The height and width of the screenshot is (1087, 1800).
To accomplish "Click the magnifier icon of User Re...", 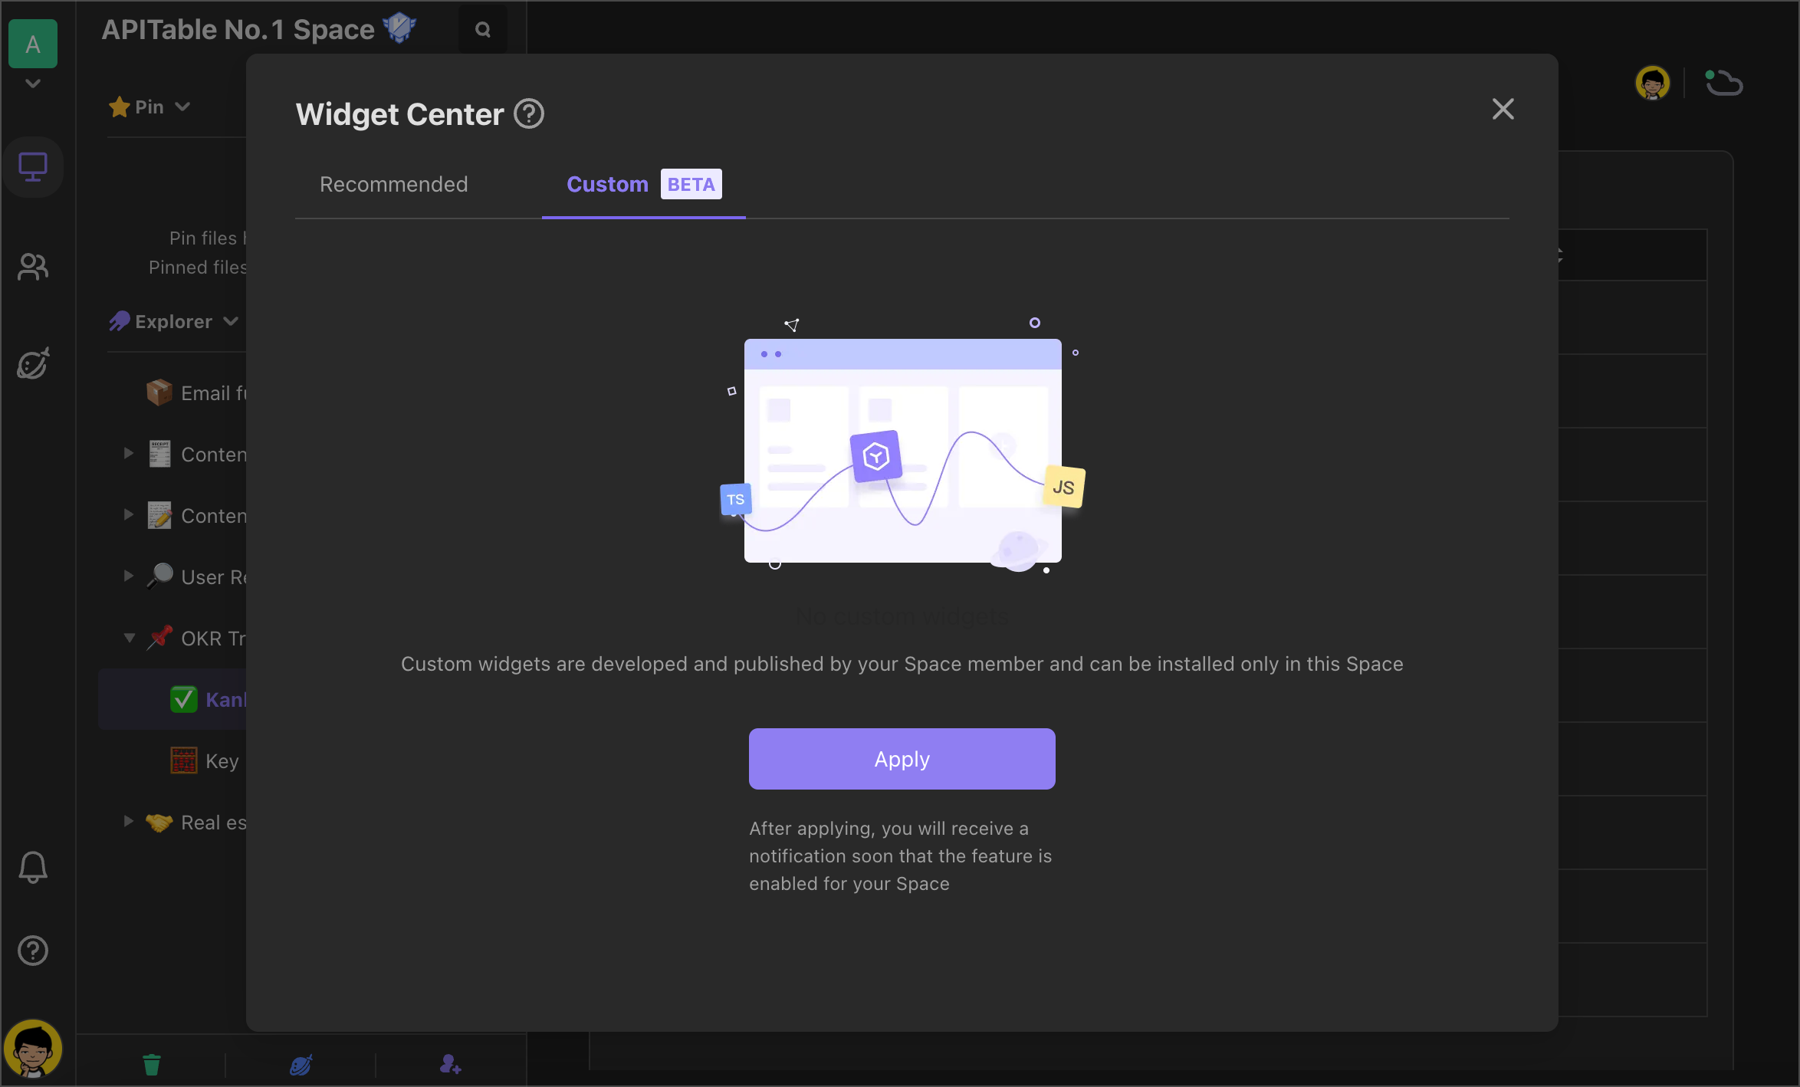I will tap(159, 576).
